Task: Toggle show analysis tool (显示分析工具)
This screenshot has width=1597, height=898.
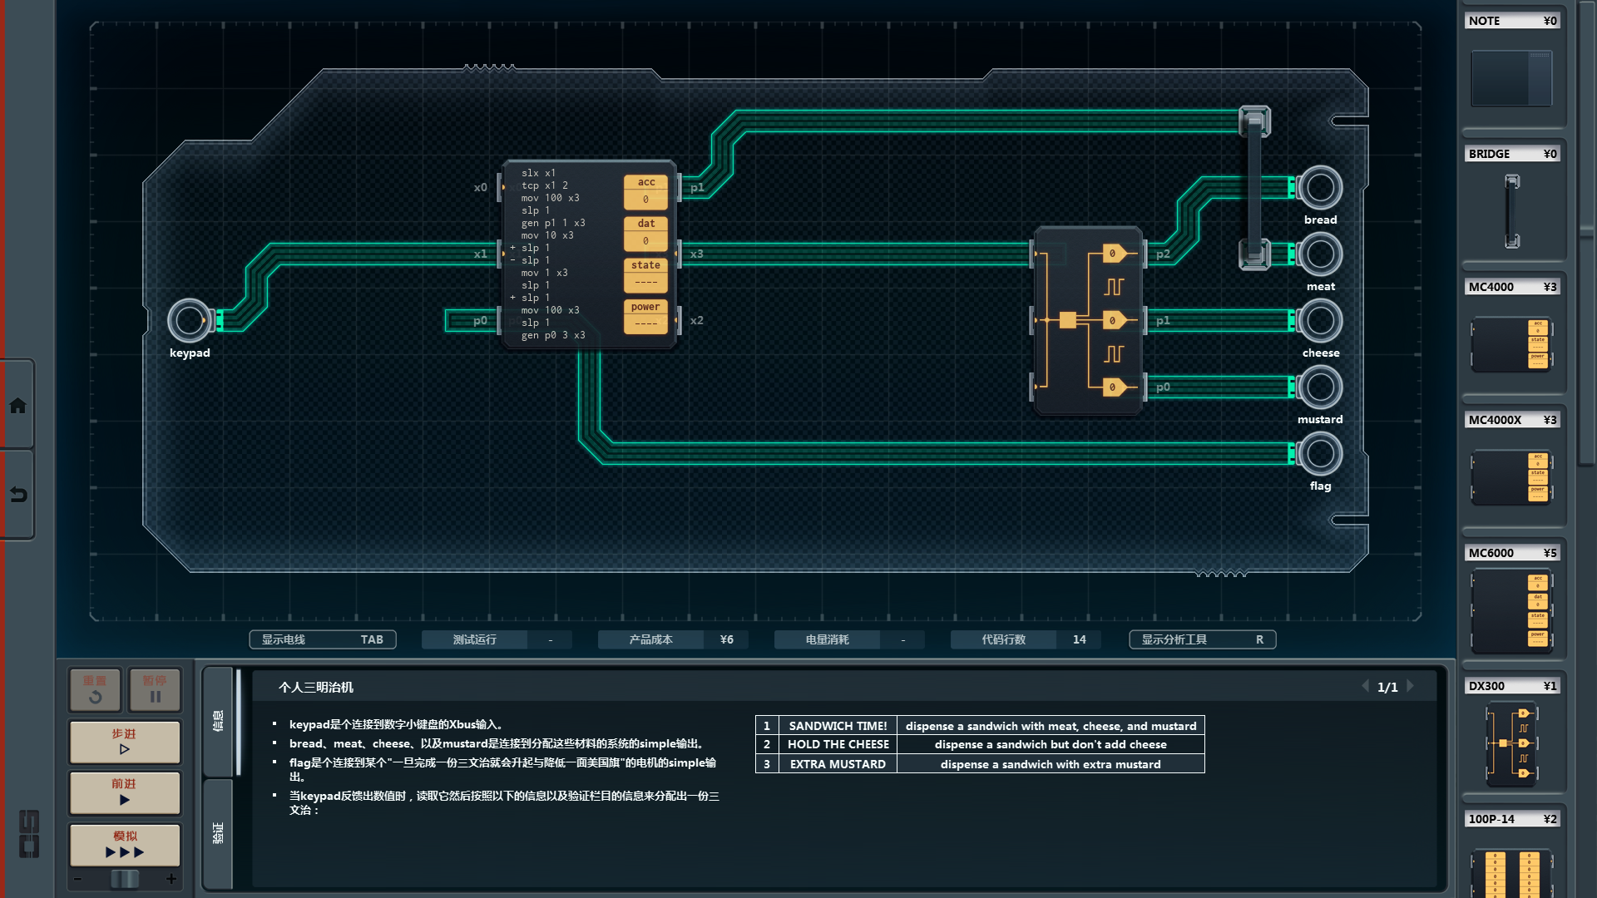Action: [x=1201, y=639]
